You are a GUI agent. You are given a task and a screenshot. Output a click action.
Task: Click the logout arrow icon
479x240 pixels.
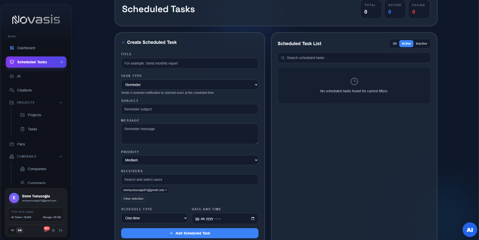click(x=61, y=230)
